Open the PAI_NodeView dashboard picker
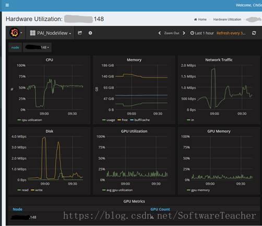The width and height of the screenshot is (262, 226). (x=51, y=33)
